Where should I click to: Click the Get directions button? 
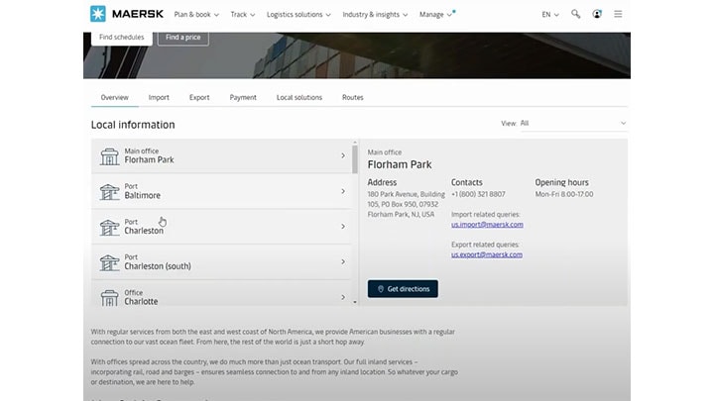coord(403,289)
